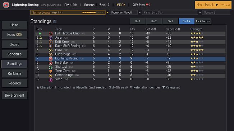The height and width of the screenshot is (131, 234).
Task: Click Lightning Racing emblem in standings row
Action: pyautogui.click(x=51, y=59)
